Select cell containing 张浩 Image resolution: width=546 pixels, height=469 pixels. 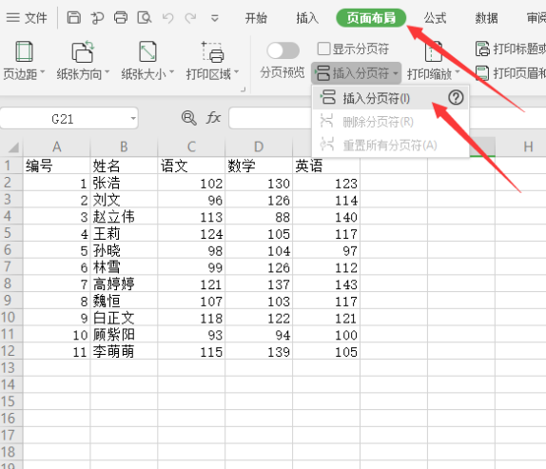click(x=124, y=183)
